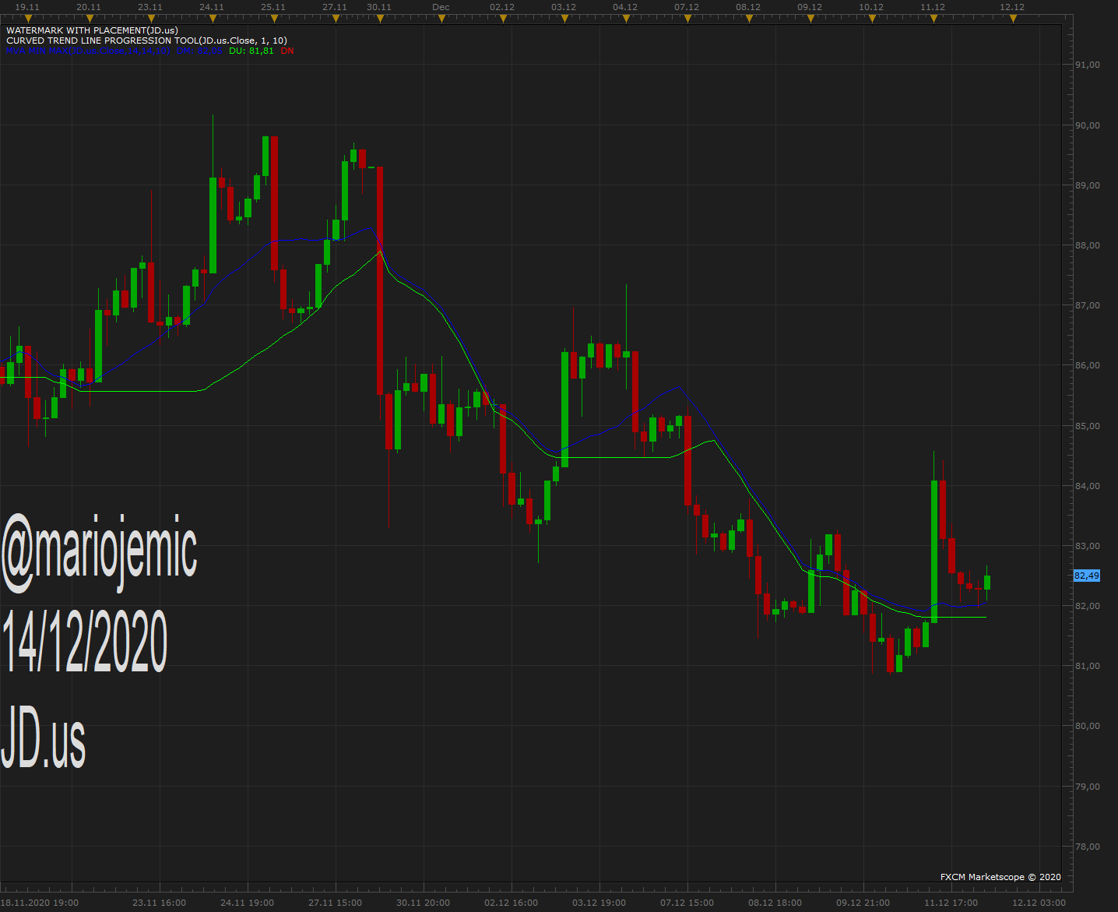Click the 89,00 price axis label
Image resolution: width=1118 pixels, height=912 pixels.
[1088, 185]
